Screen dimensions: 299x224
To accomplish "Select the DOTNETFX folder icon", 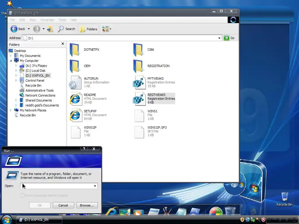I will (74, 50).
